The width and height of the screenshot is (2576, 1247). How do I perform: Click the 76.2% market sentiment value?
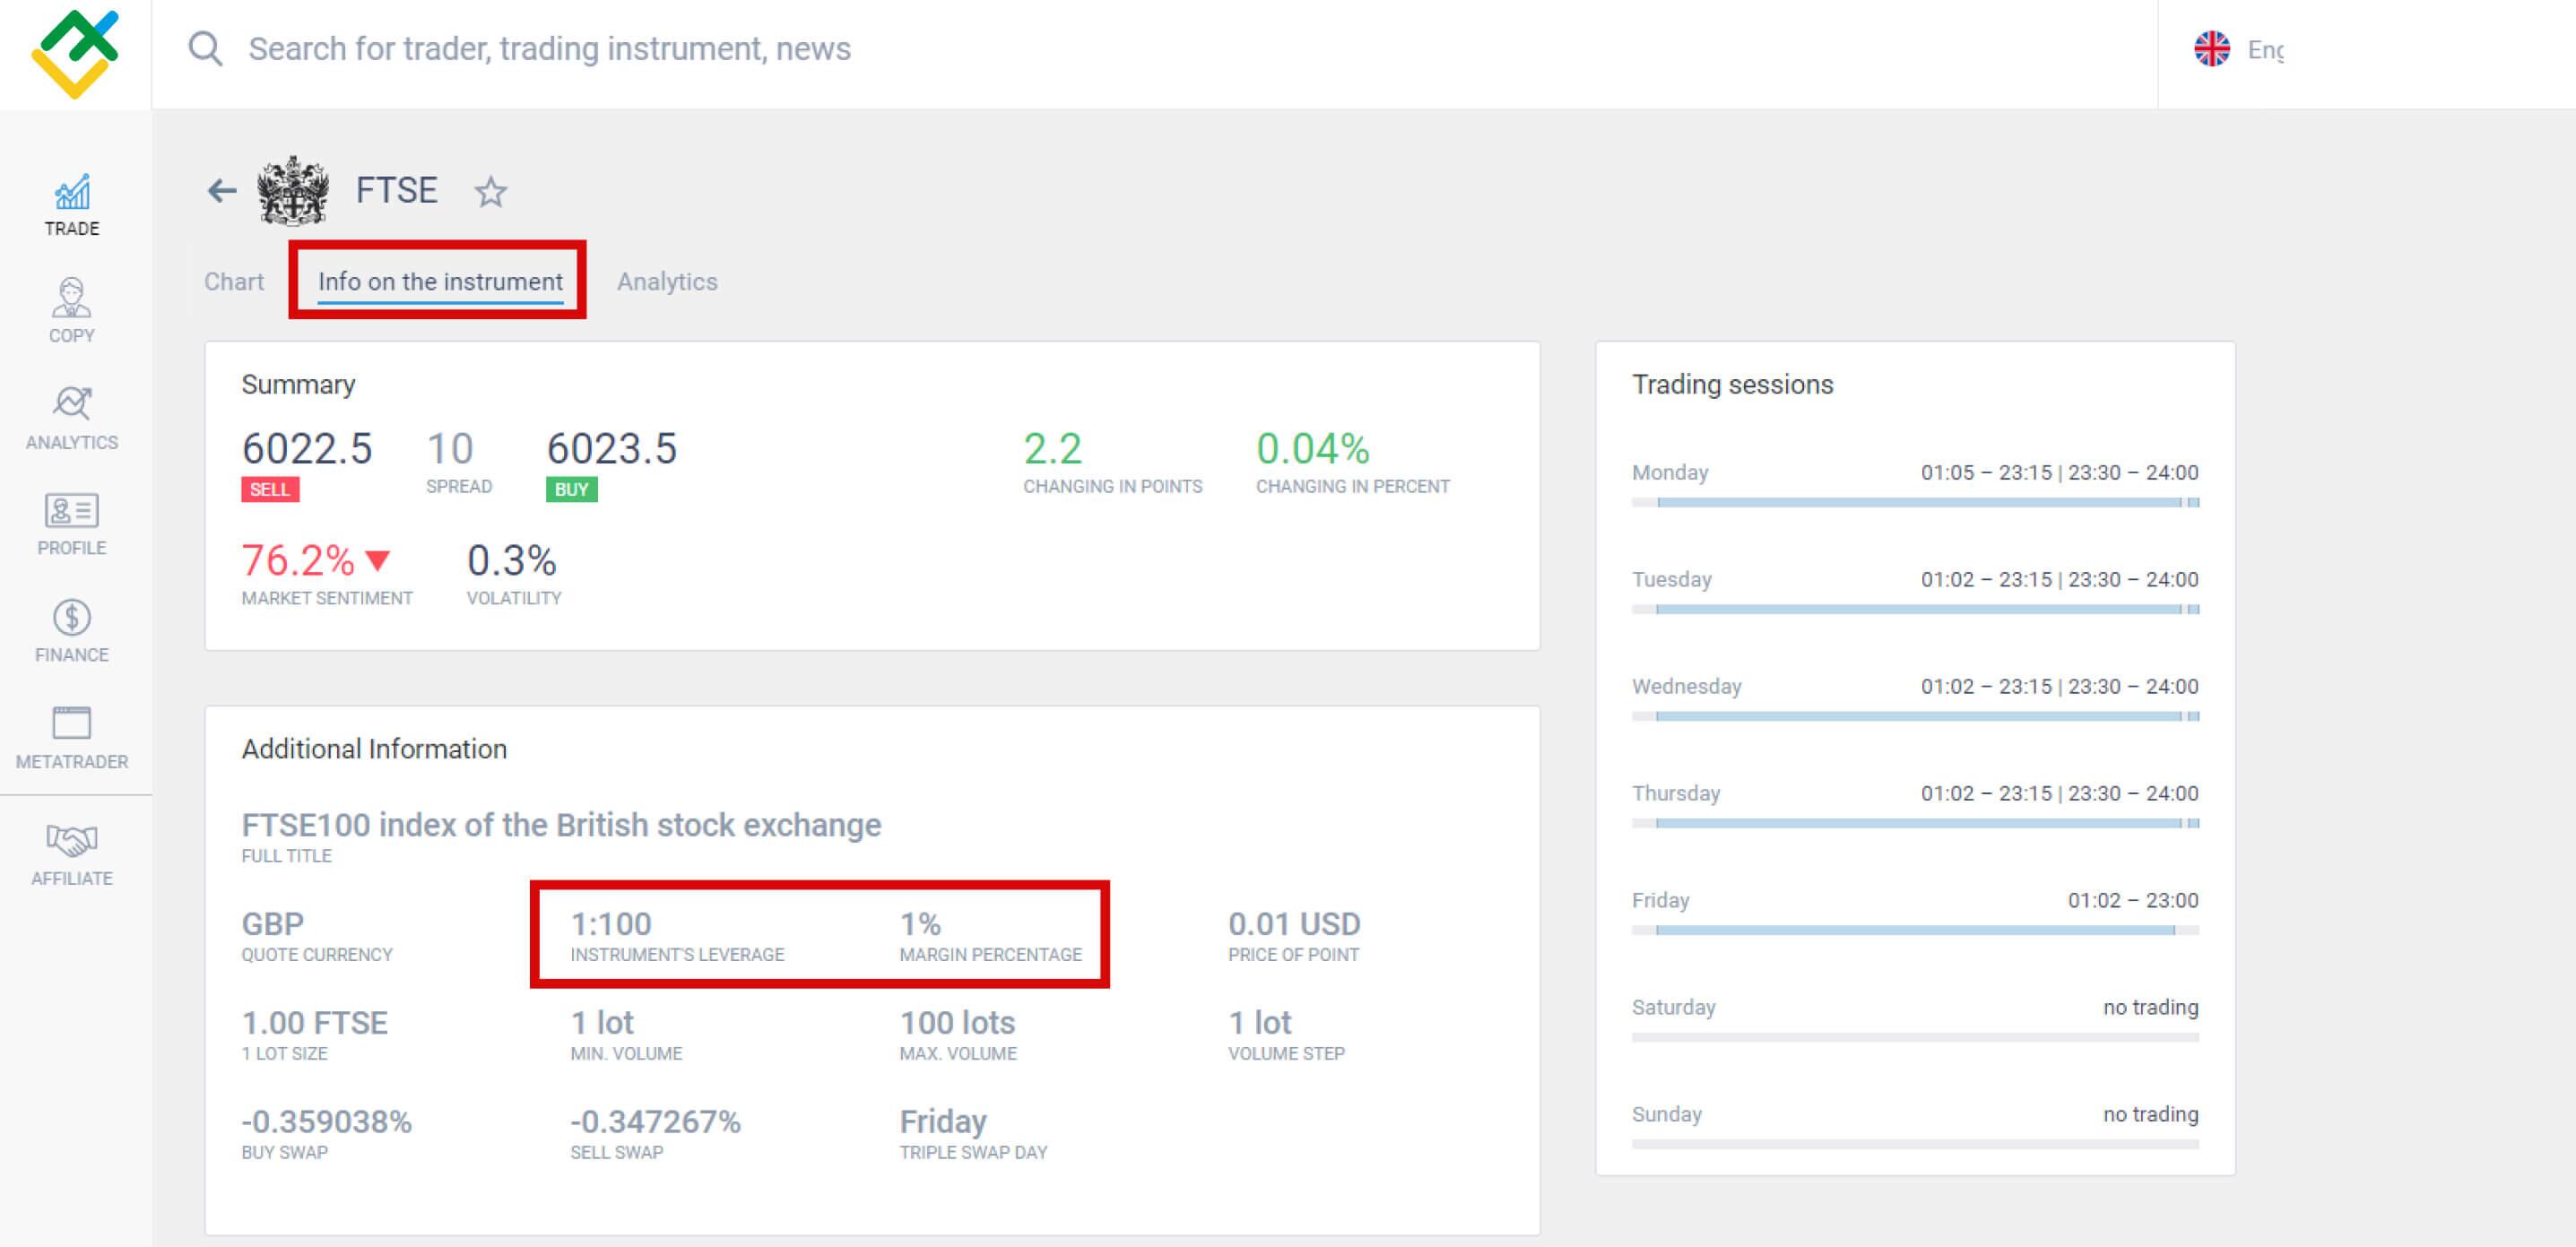298,560
